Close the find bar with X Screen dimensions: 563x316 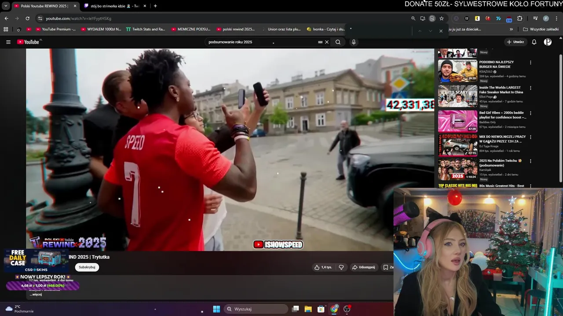(x=441, y=31)
